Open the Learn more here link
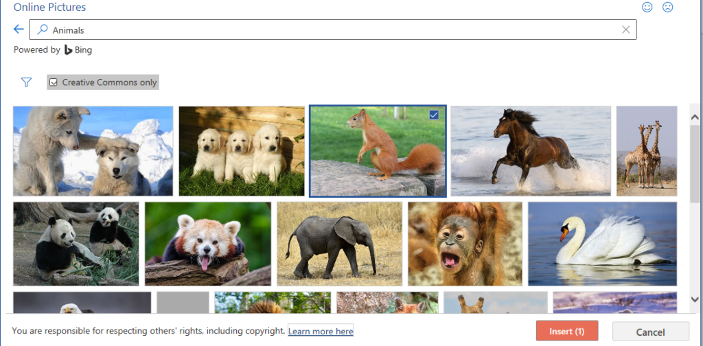Image resolution: width=703 pixels, height=346 pixels. (x=321, y=331)
